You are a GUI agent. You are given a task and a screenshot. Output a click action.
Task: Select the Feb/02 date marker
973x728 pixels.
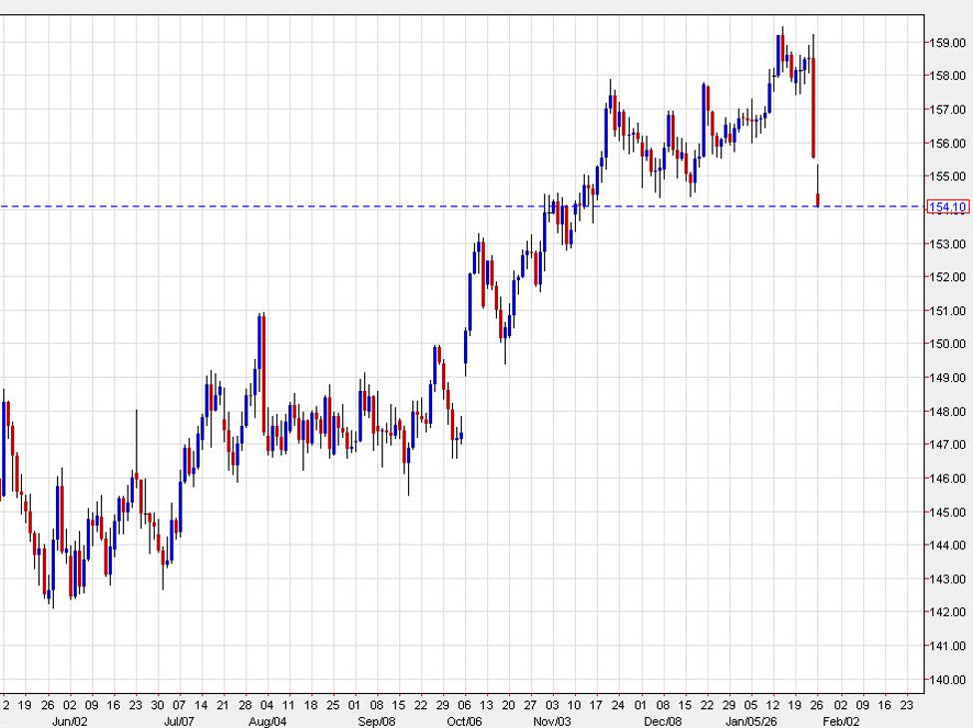click(x=840, y=719)
